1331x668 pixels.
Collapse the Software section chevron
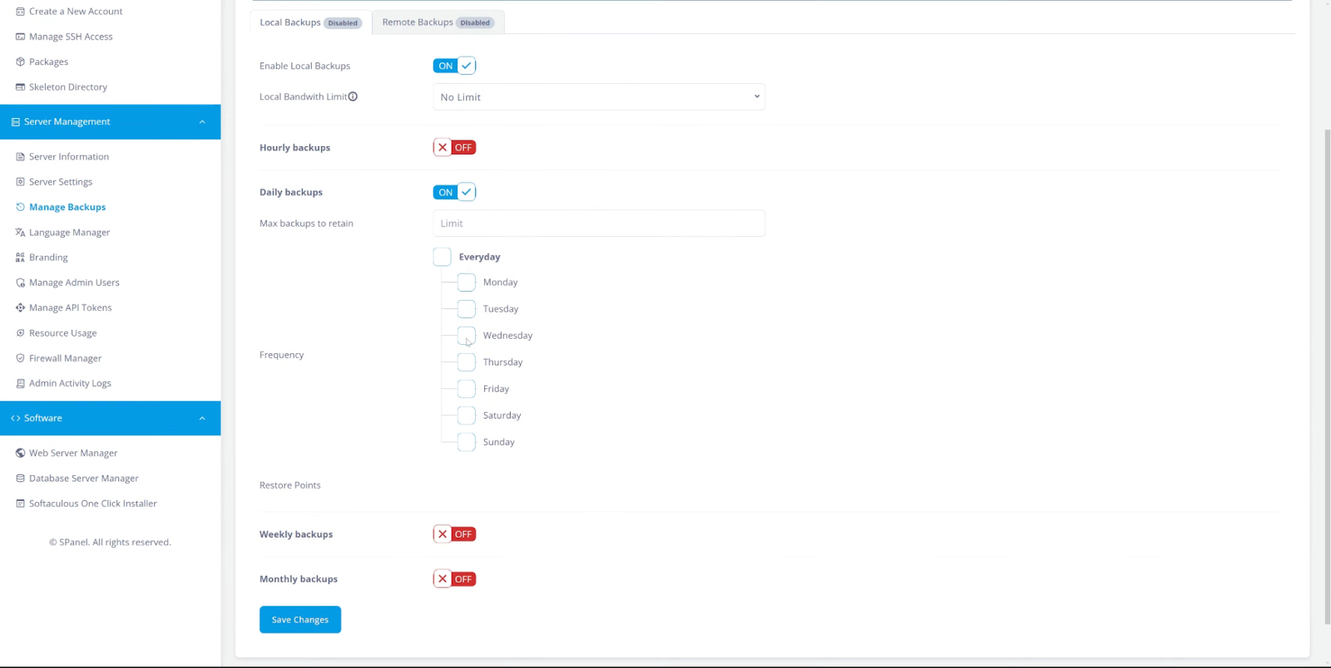[202, 418]
